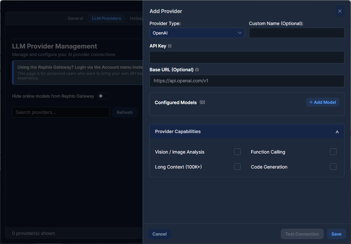Save the new provider
The height and width of the screenshot is (244, 351).
pyautogui.click(x=336, y=234)
